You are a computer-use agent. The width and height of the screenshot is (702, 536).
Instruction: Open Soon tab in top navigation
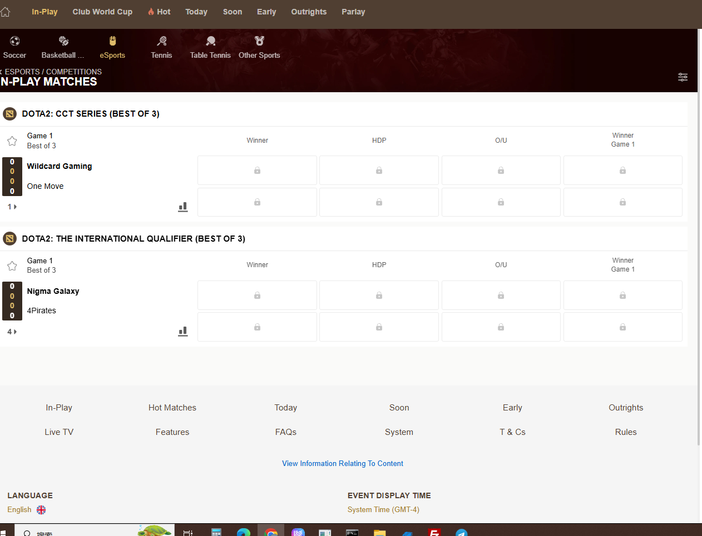point(233,12)
